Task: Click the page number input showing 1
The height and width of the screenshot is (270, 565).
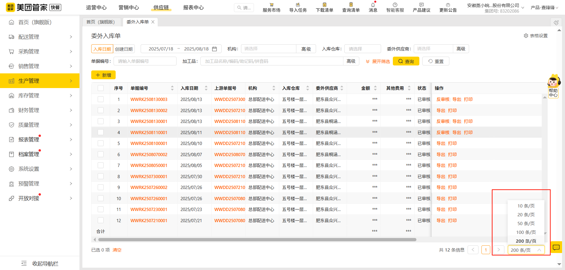Action: point(486,250)
